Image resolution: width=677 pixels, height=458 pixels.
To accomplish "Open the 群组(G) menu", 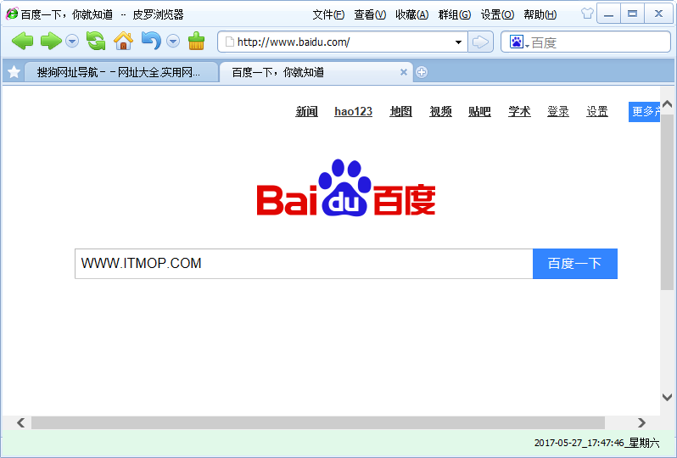I will point(455,14).
